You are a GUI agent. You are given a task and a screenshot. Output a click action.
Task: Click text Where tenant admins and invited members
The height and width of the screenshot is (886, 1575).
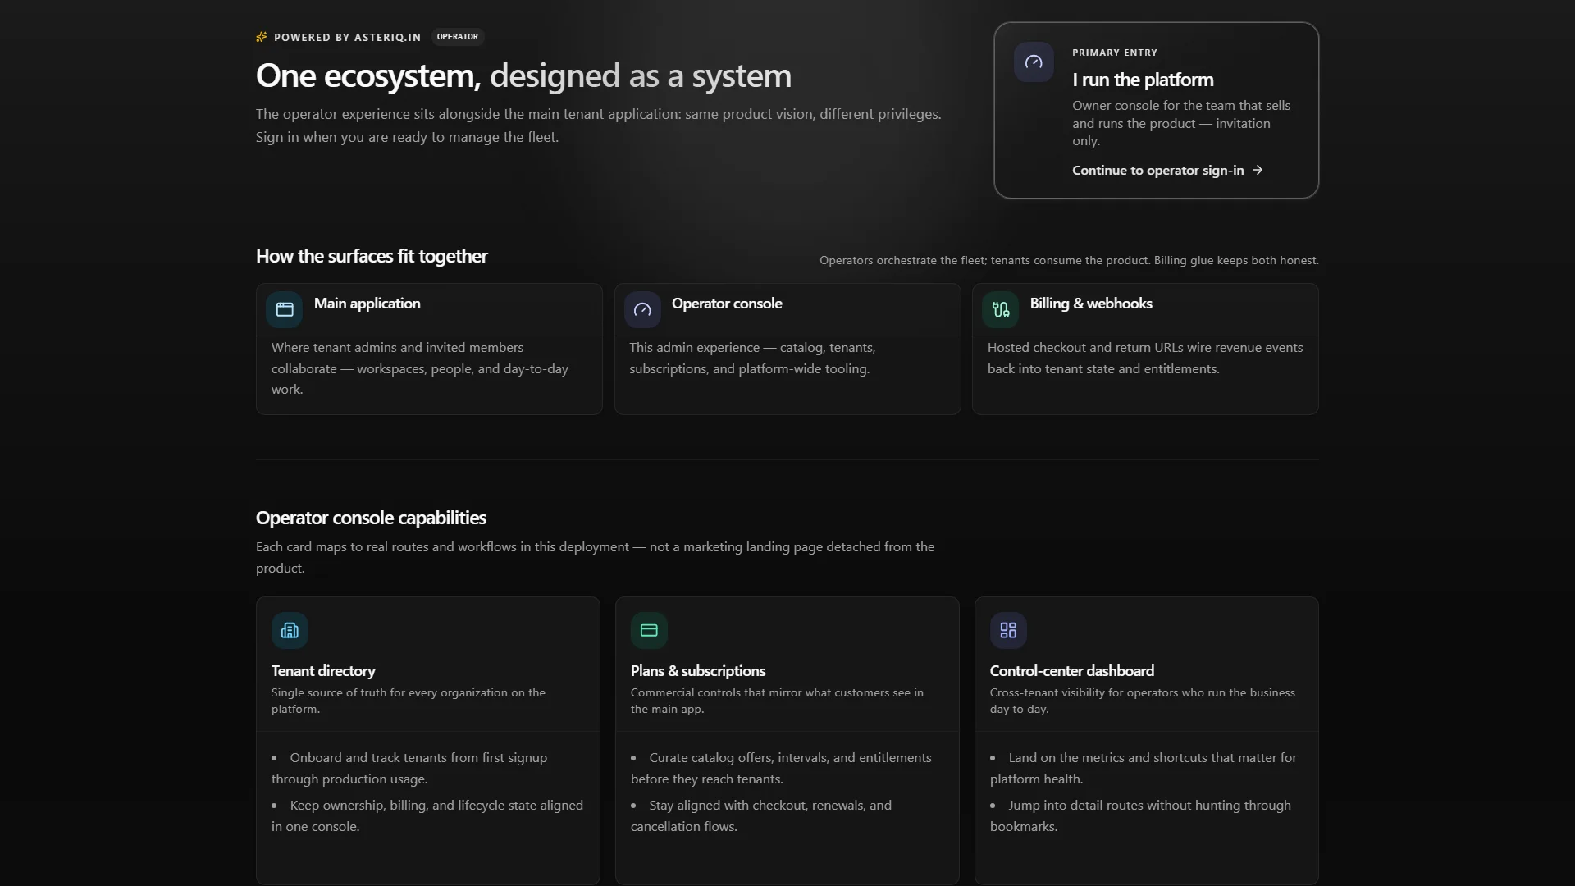420,368
